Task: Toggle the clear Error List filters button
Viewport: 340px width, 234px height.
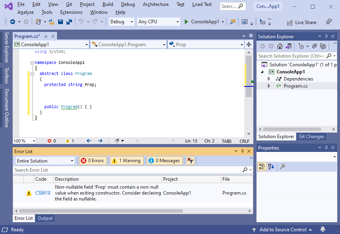Action: (190, 161)
